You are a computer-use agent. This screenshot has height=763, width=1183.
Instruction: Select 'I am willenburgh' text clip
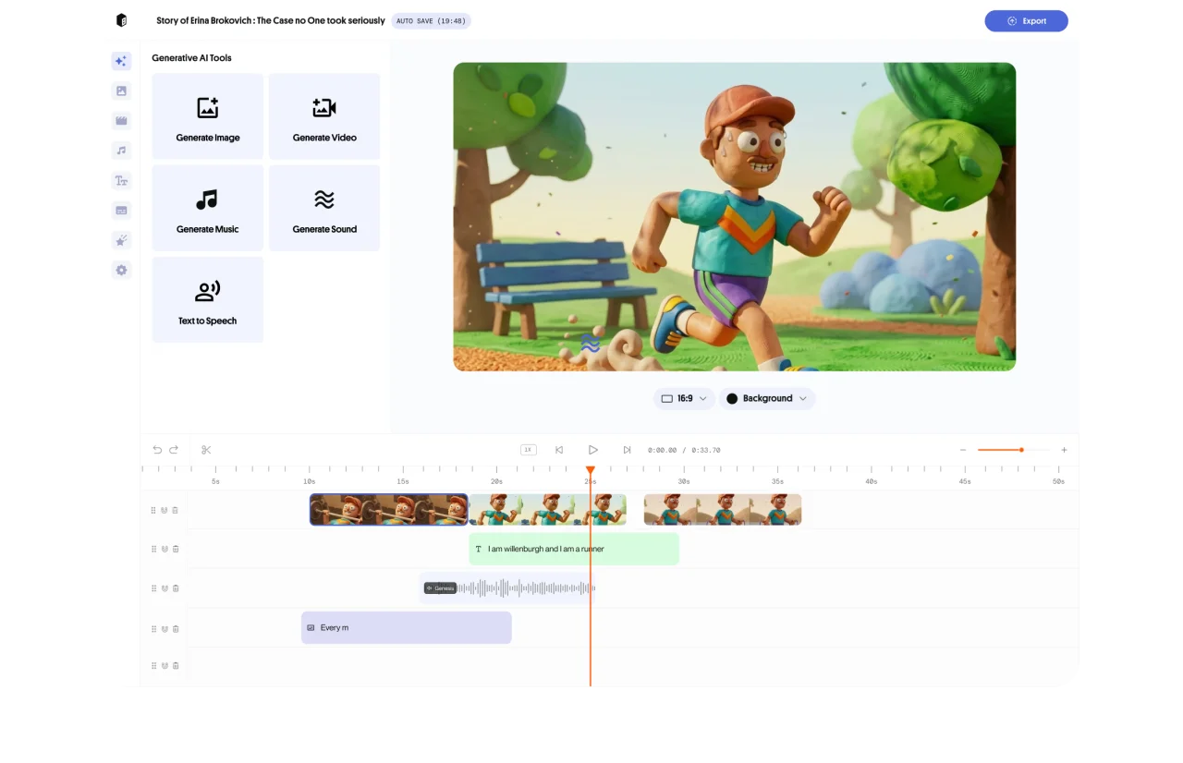point(574,549)
